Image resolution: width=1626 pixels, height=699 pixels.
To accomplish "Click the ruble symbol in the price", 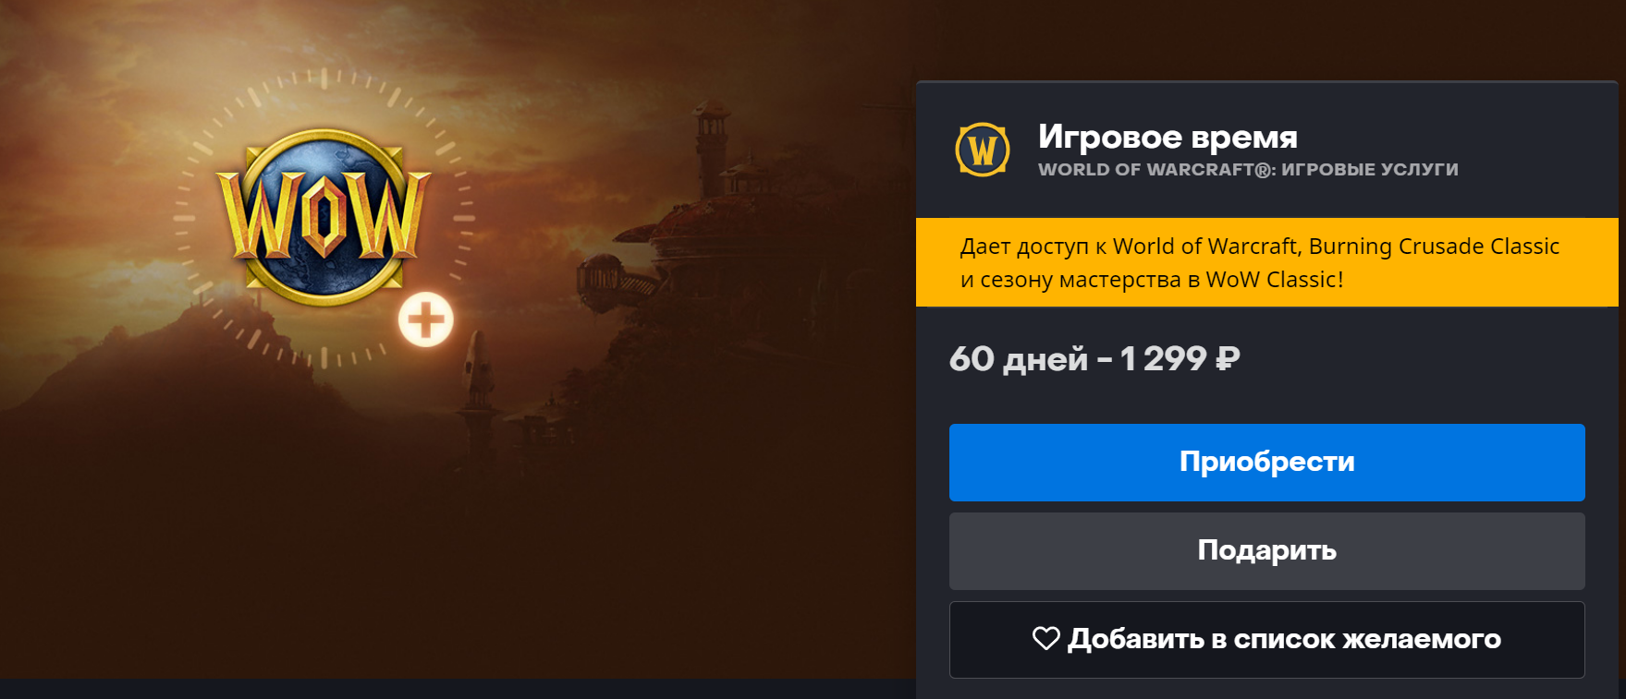I will click(1227, 358).
